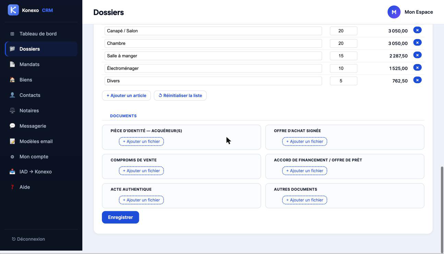Image resolution: width=444 pixels, height=254 pixels.
Task: Click the Mandats document icon
Action: tap(12, 64)
